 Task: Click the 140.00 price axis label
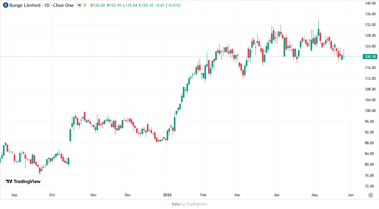370,3
